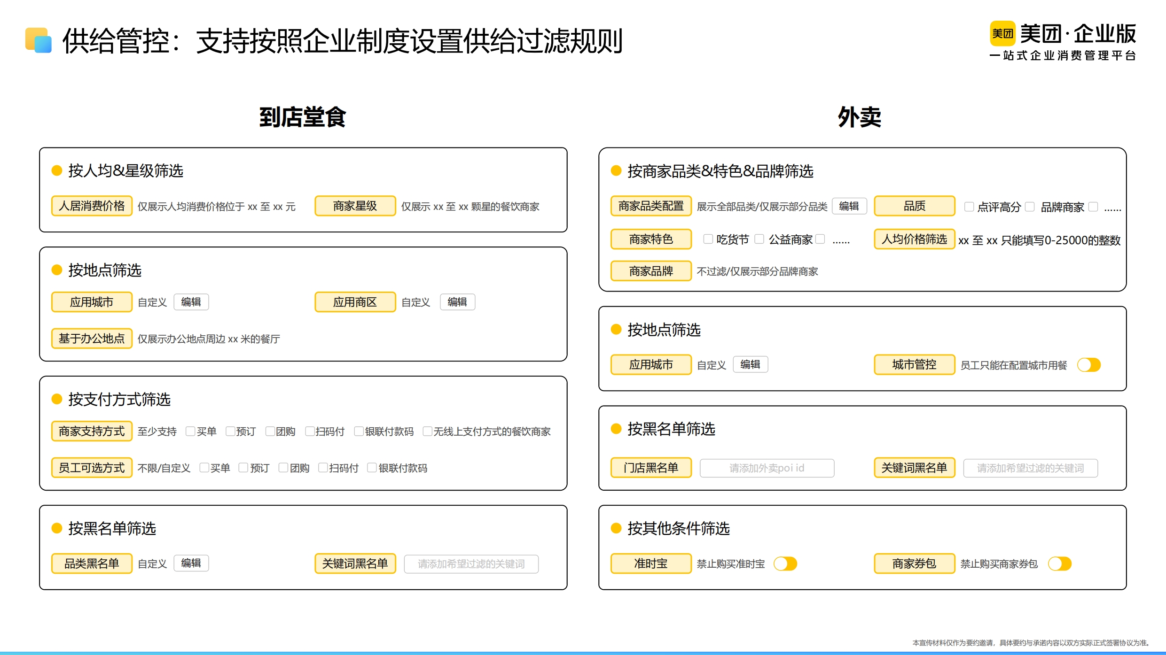Toggle 禁止购买商家券包 switch
The image size is (1166, 655).
click(x=1060, y=563)
